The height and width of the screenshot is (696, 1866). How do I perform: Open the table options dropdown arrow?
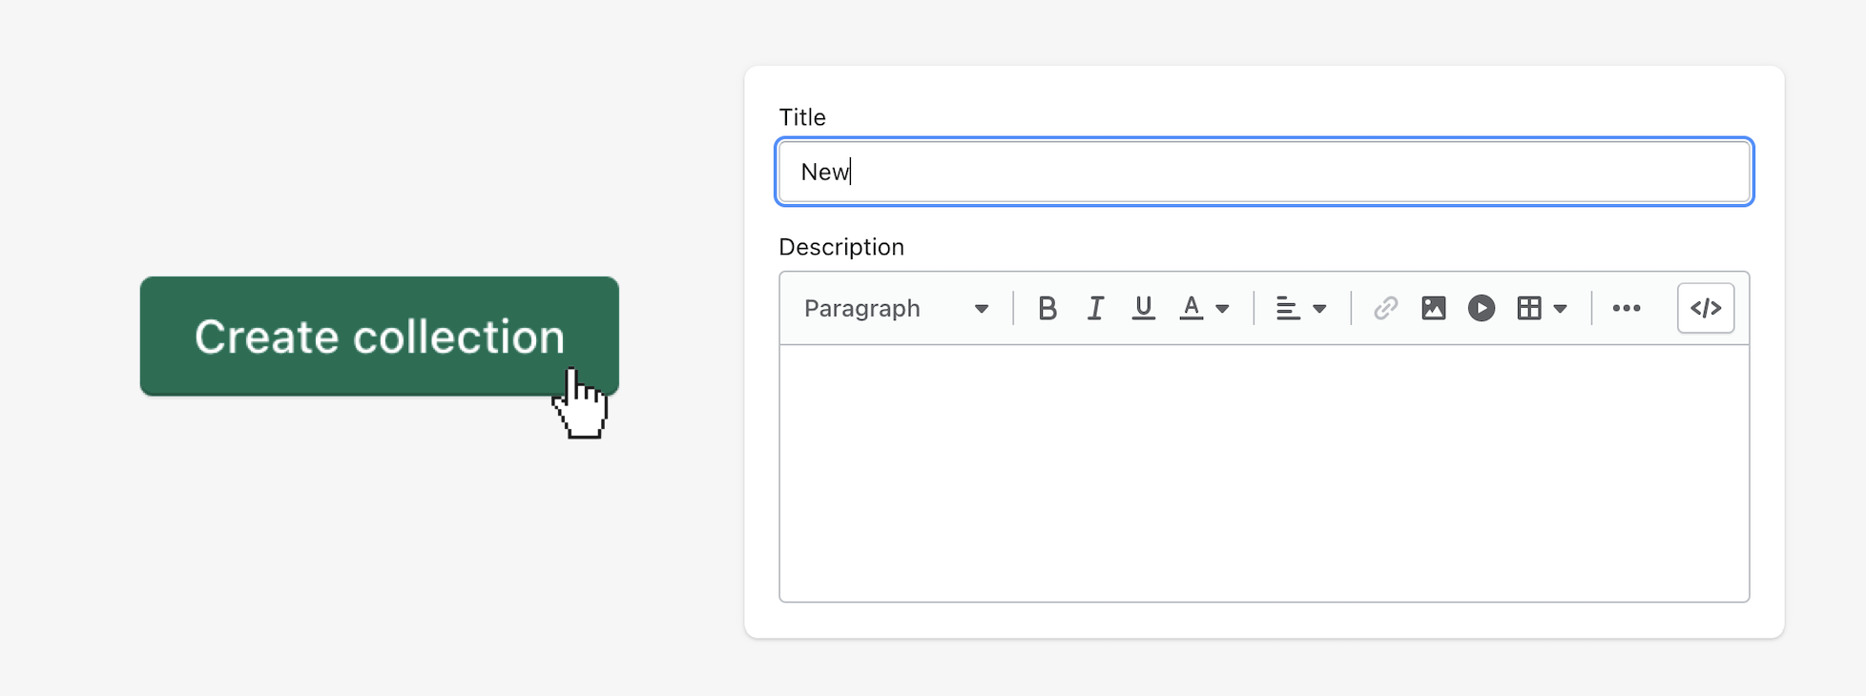point(1561,309)
